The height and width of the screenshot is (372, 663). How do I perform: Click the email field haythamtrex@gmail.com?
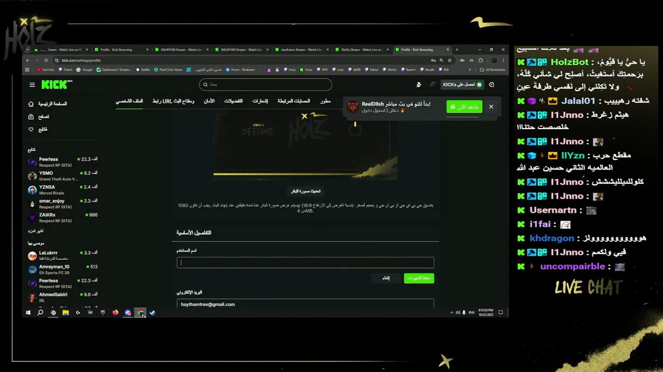305,304
